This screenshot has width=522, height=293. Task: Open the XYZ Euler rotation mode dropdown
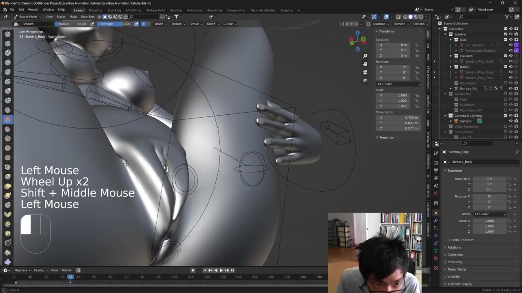(398, 84)
